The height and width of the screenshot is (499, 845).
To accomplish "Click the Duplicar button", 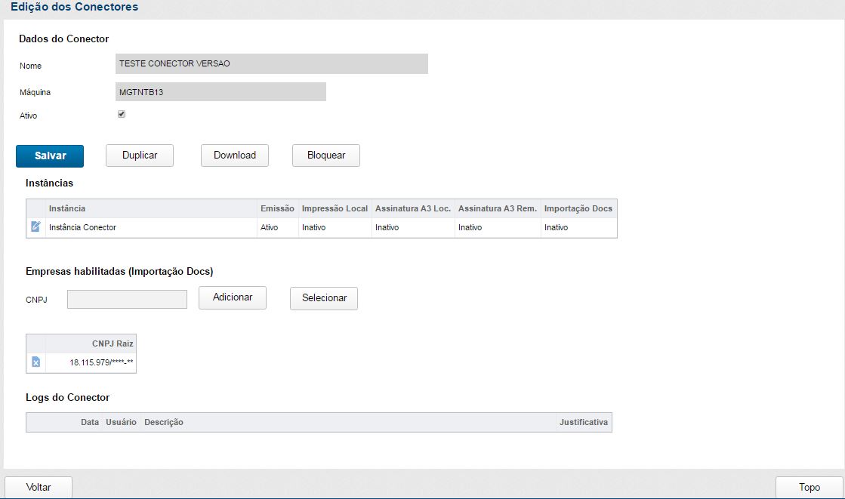I will [x=140, y=156].
